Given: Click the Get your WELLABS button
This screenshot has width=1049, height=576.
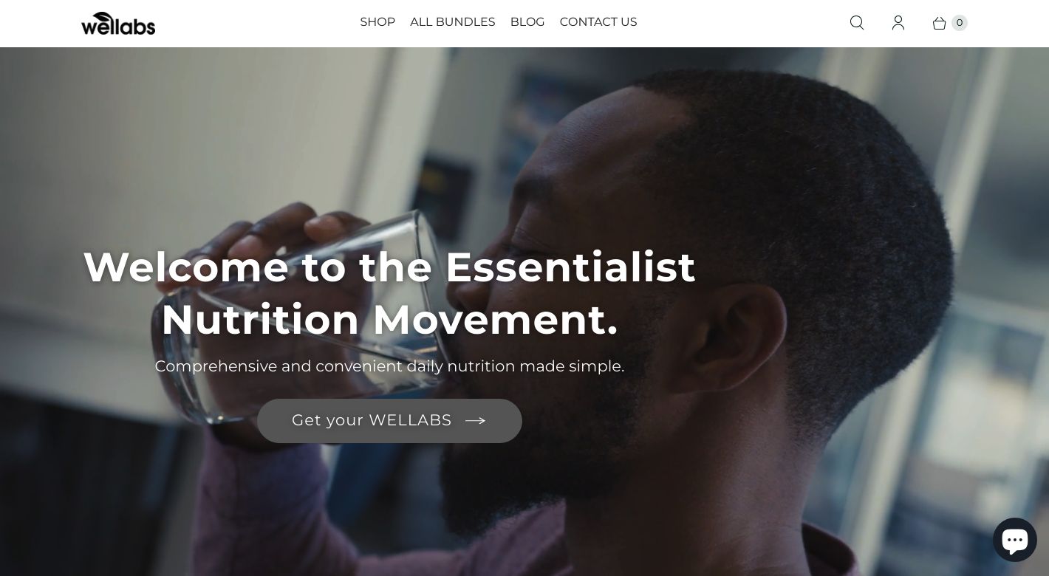Looking at the screenshot, I should (389, 420).
